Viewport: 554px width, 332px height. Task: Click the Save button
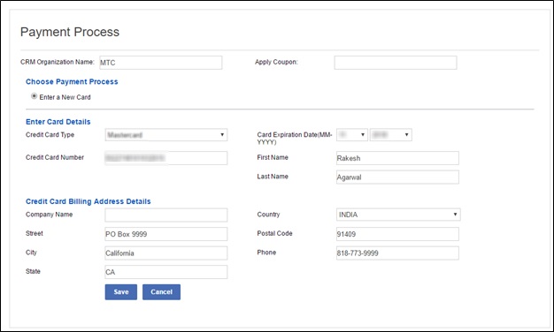pyautogui.click(x=121, y=292)
